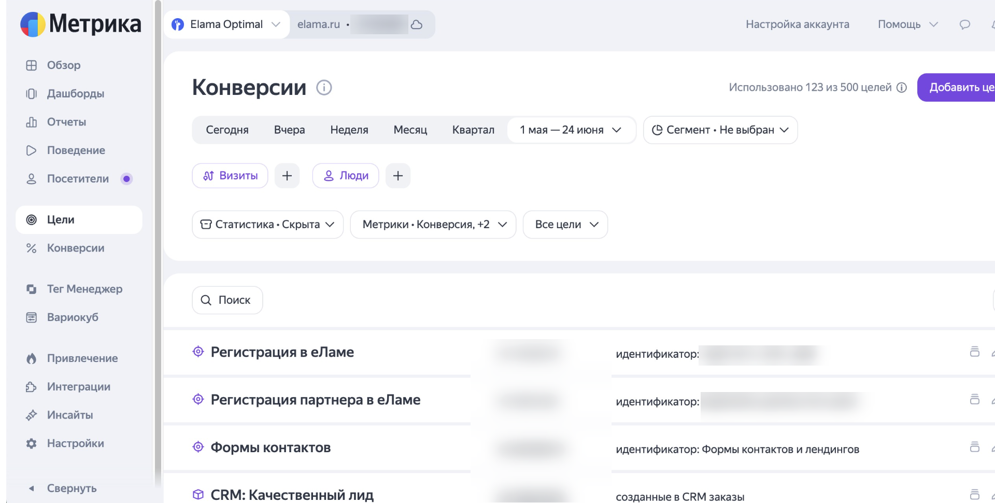Open the Все цели filter dropdown
This screenshot has width=995, height=503.
click(x=565, y=225)
